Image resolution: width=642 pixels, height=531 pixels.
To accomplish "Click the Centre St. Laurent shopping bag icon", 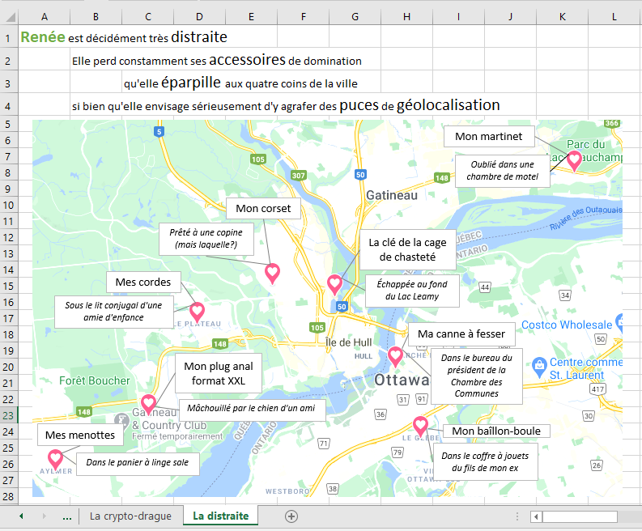I will tap(538, 364).
